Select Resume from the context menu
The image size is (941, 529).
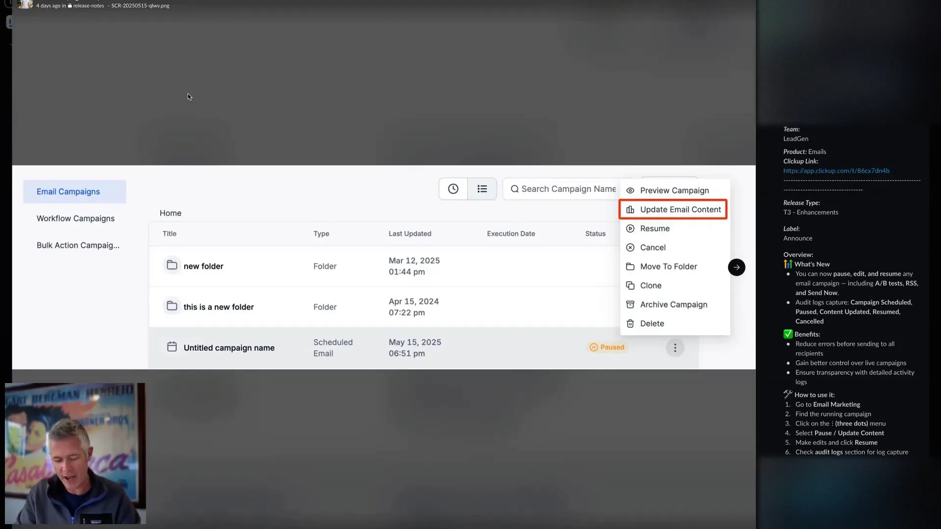click(x=674, y=229)
